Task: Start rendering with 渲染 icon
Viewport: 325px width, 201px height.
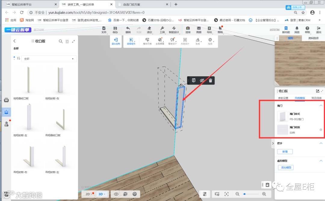Action: point(188,30)
